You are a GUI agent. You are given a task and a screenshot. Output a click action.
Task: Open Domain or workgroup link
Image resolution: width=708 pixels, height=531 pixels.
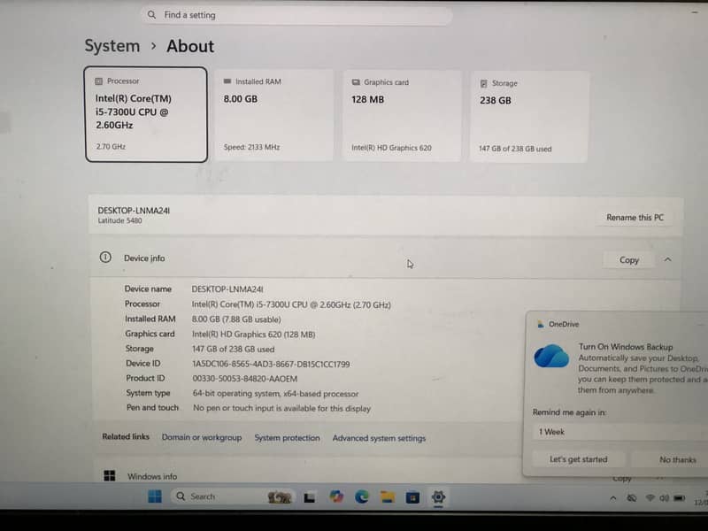click(x=202, y=437)
